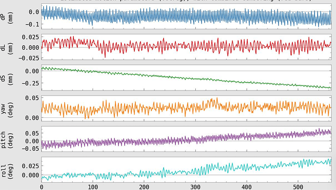Image resolution: width=336 pixels, height=190 pixels.
Task: Click the yaw (deg) axis label
Action: [6, 110]
